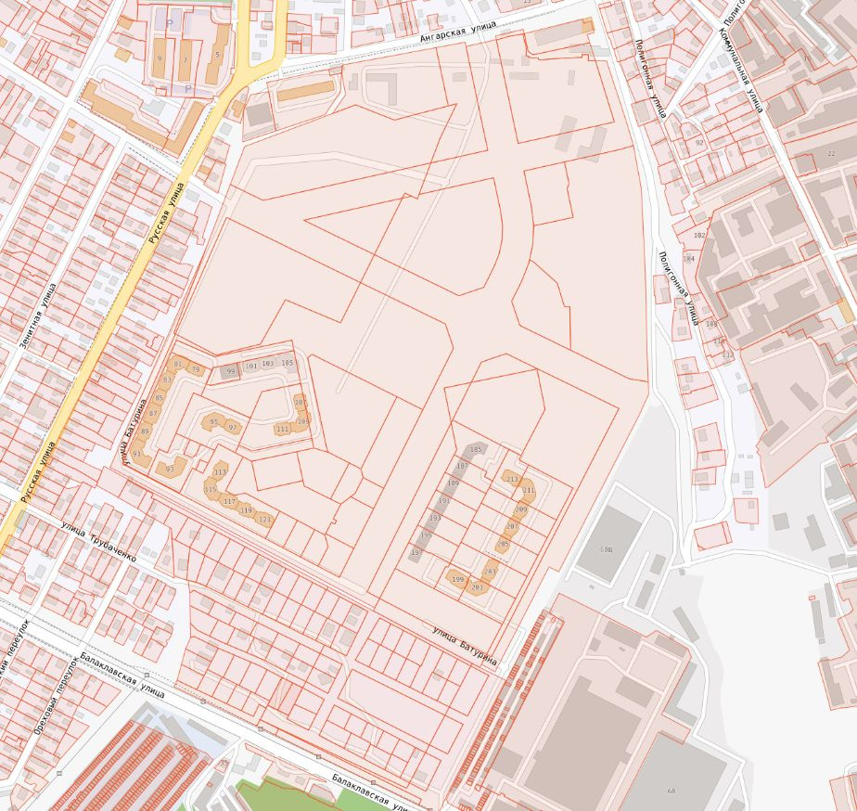Select the gray building numbered 99
The image size is (857, 811).
231,371
